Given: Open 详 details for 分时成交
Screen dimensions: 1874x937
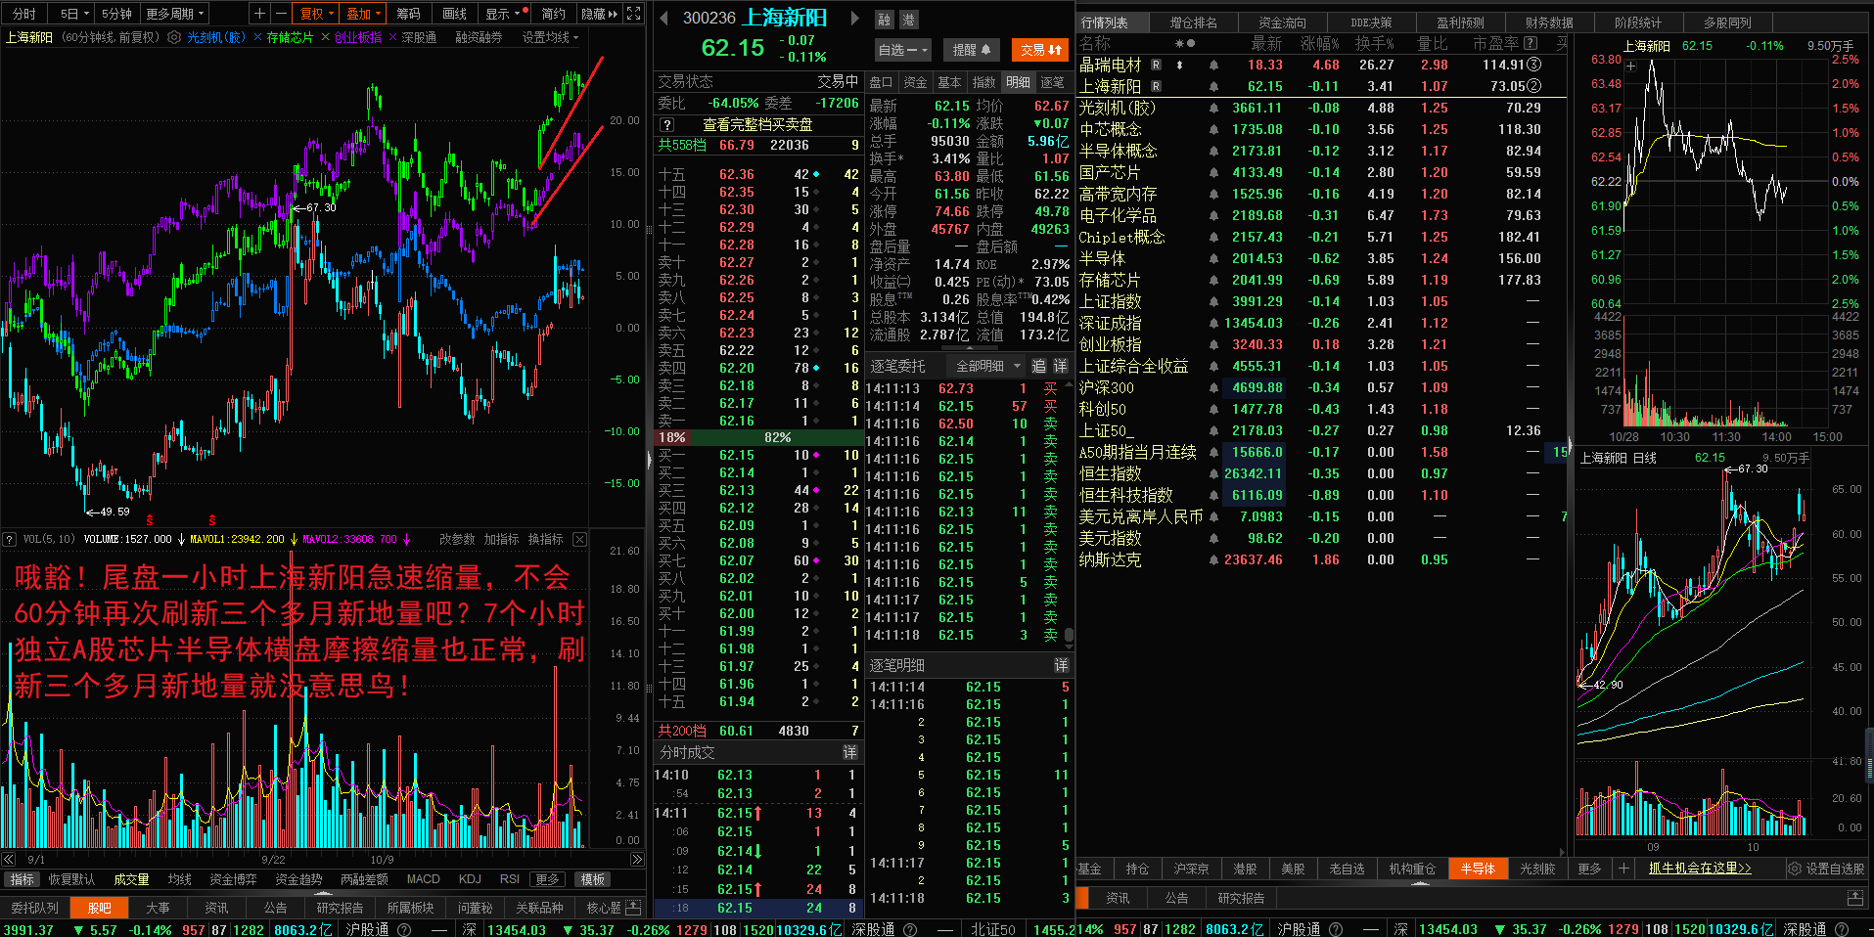Looking at the screenshot, I should [849, 752].
